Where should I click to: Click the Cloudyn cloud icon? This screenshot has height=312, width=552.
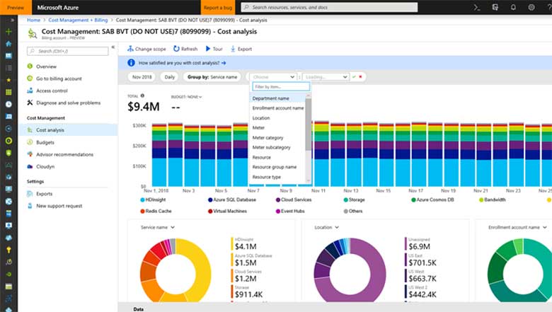click(30, 166)
